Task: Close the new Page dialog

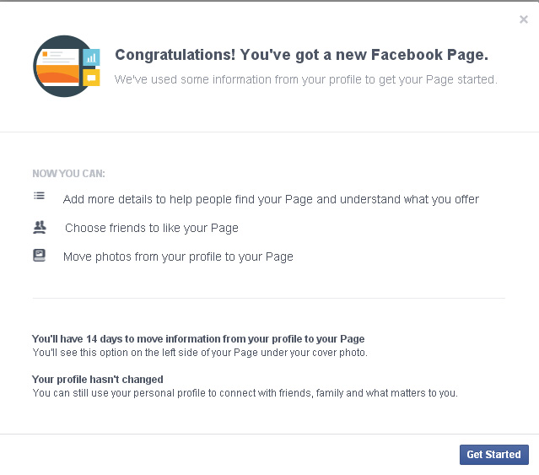Action: [x=524, y=19]
